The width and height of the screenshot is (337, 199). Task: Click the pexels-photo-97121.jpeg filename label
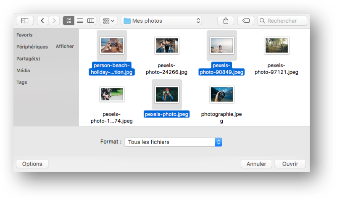276,69
